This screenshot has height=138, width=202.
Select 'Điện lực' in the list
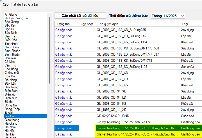click(x=11, y=94)
